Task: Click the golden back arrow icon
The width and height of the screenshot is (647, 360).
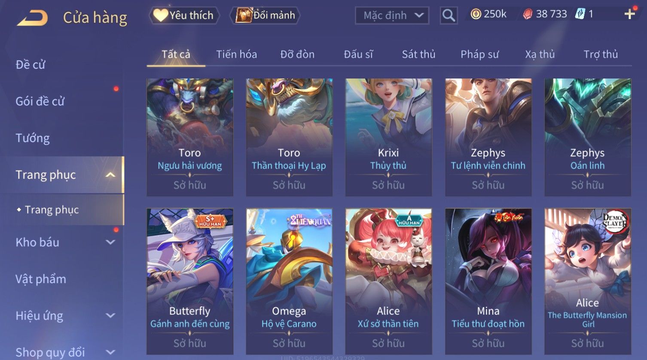Action: [x=32, y=18]
